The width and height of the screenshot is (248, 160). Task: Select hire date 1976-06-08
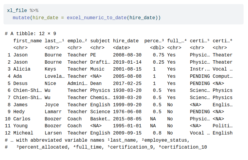[127, 112]
